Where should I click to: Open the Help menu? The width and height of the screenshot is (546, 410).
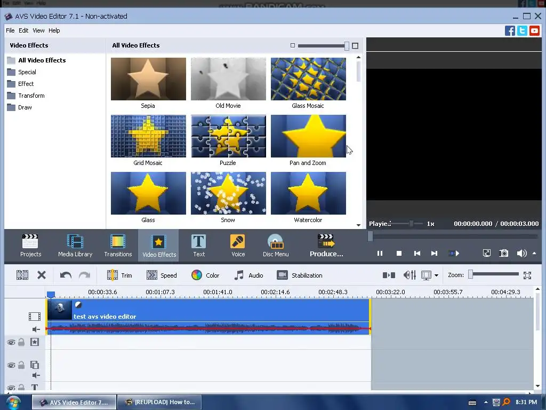tap(54, 30)
